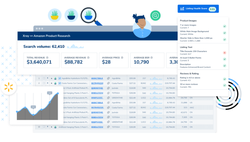Tick the checkbox in row 10

point(44,127)
